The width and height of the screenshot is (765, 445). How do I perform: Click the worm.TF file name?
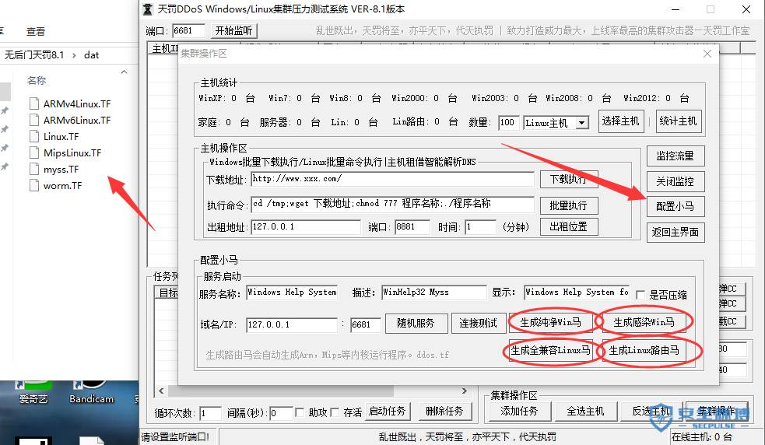[62, 186]
